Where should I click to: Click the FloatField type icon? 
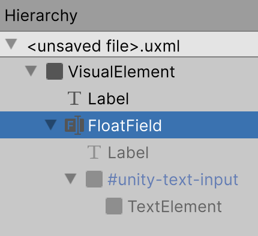pos(74,125)
